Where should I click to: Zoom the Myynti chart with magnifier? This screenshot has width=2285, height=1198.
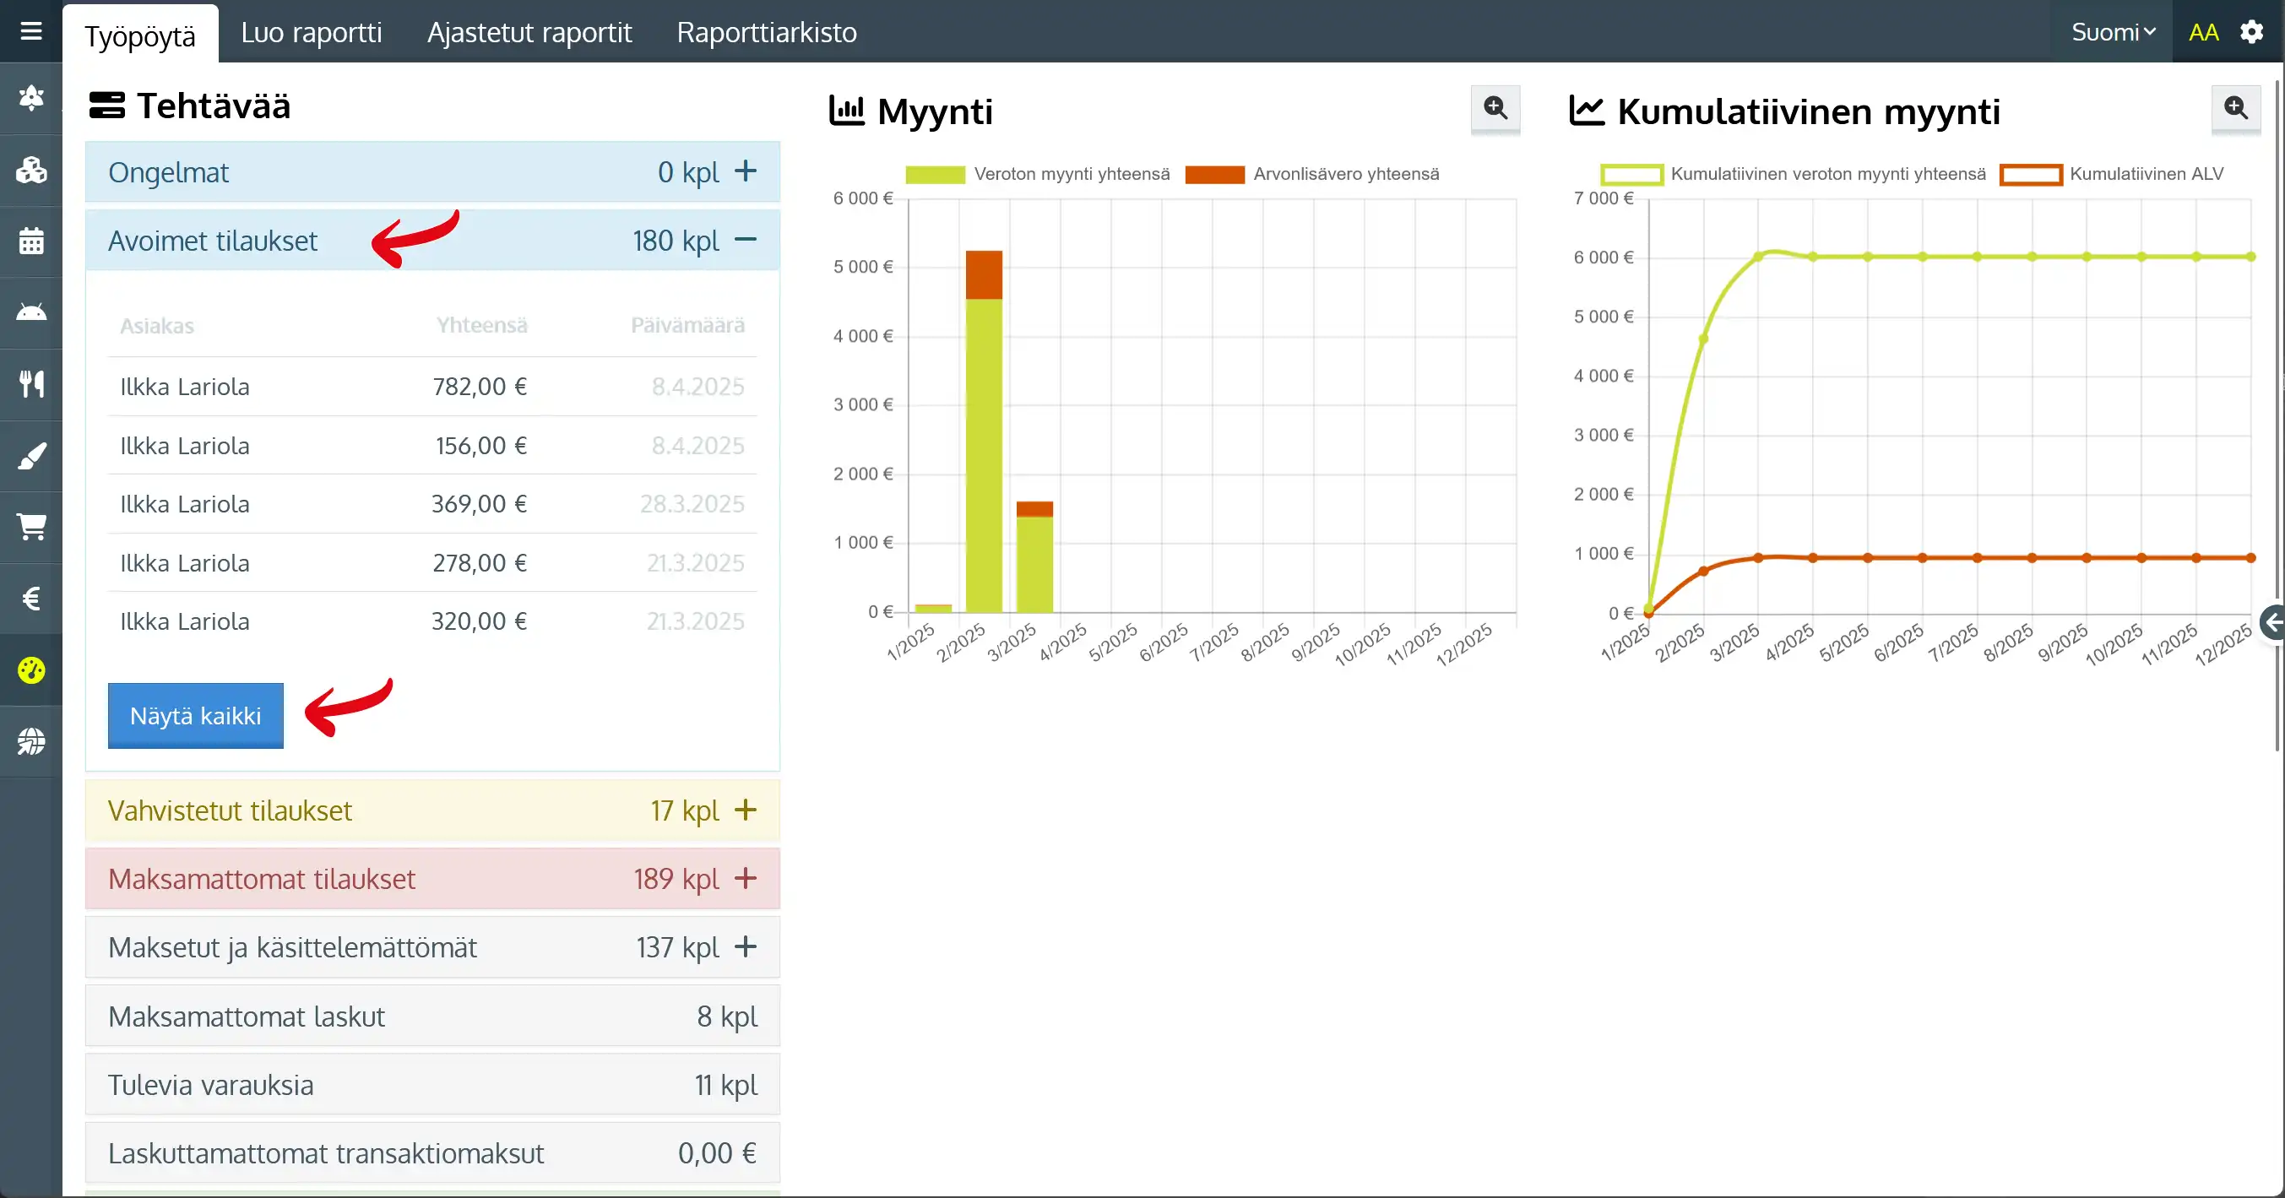[x=1495, y=108]
